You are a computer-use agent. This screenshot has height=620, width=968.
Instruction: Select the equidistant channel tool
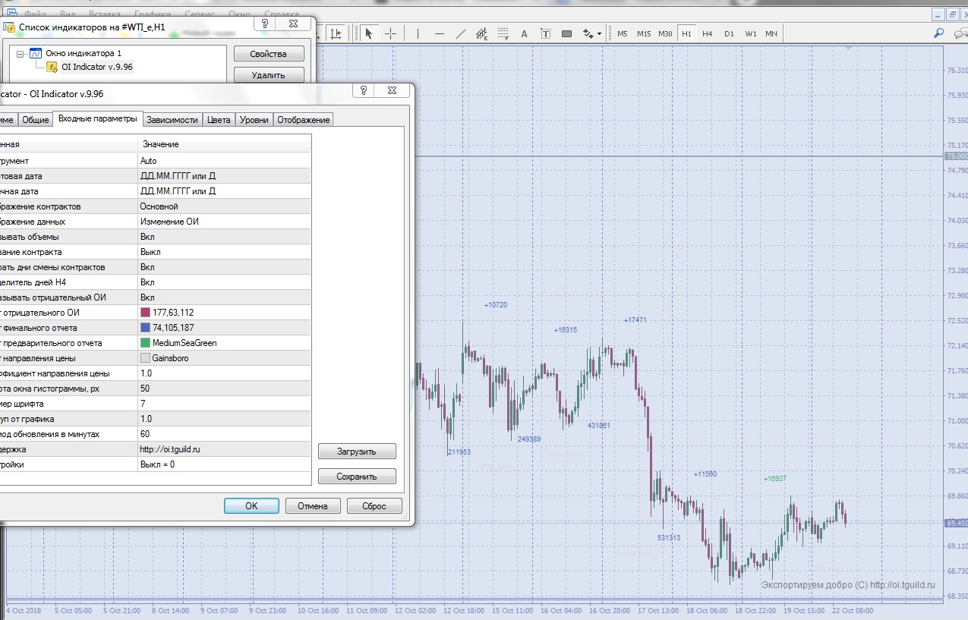click(x=481, y=33)
